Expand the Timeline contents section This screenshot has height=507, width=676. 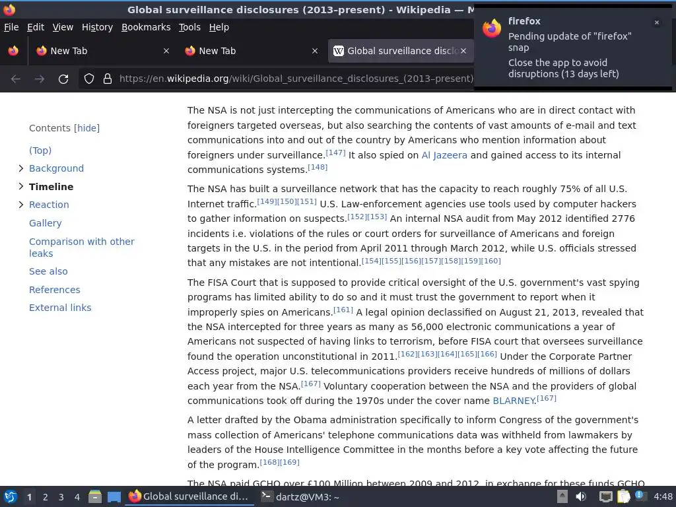pyautogui.click(x=20, y=186)
